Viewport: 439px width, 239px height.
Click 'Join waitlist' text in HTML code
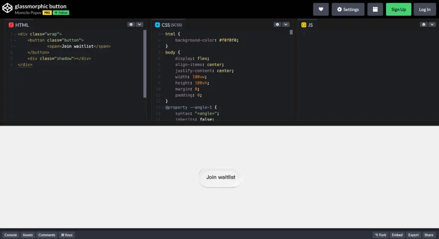coord(78,46)
